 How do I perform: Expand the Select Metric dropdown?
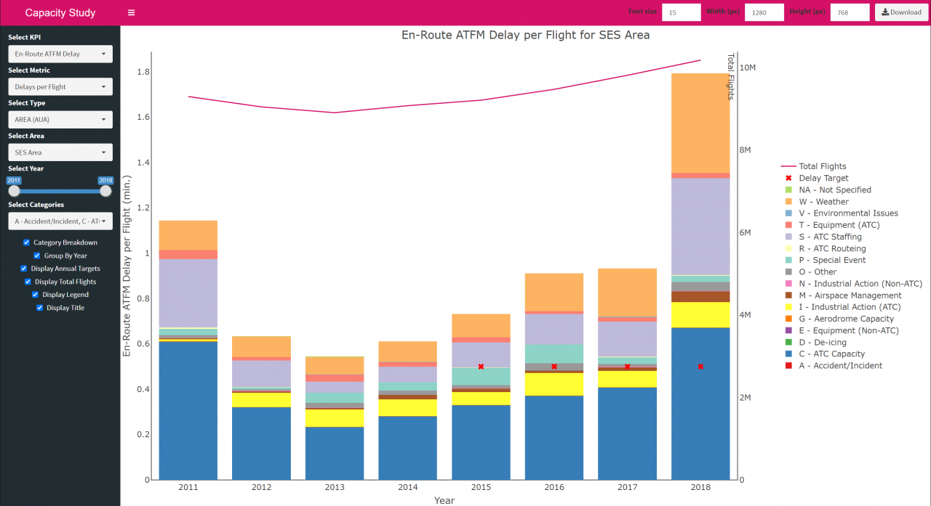pyautogui.click(x=60, y=86)
